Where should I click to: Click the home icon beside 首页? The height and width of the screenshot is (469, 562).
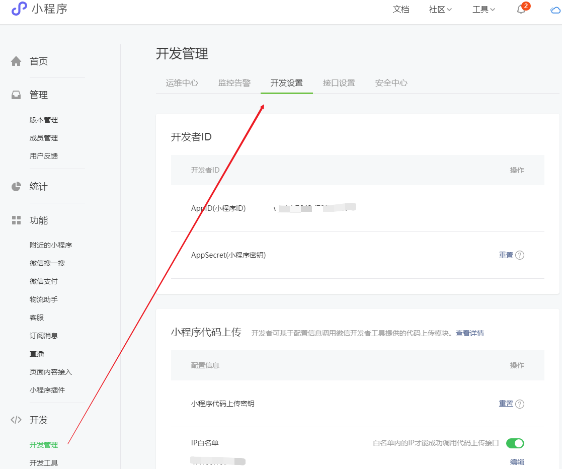click(16, 61)
